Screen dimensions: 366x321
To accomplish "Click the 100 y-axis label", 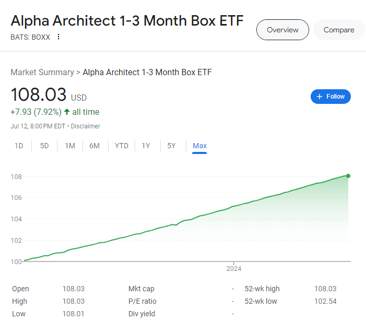I will 16,261.
